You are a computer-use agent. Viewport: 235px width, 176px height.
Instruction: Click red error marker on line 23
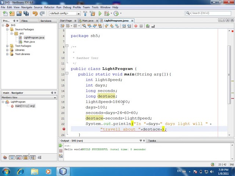[64, 129]
